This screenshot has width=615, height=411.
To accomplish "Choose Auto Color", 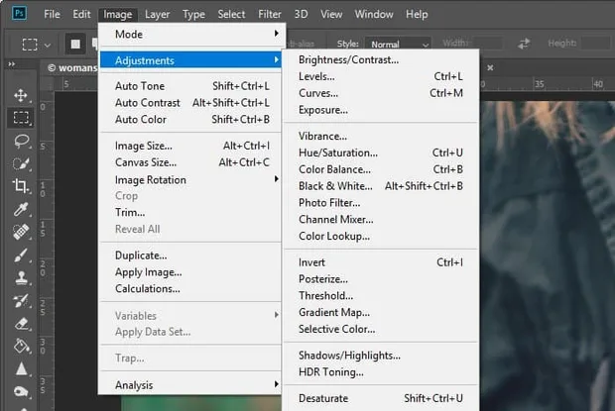I will click(x=191, y=120).
